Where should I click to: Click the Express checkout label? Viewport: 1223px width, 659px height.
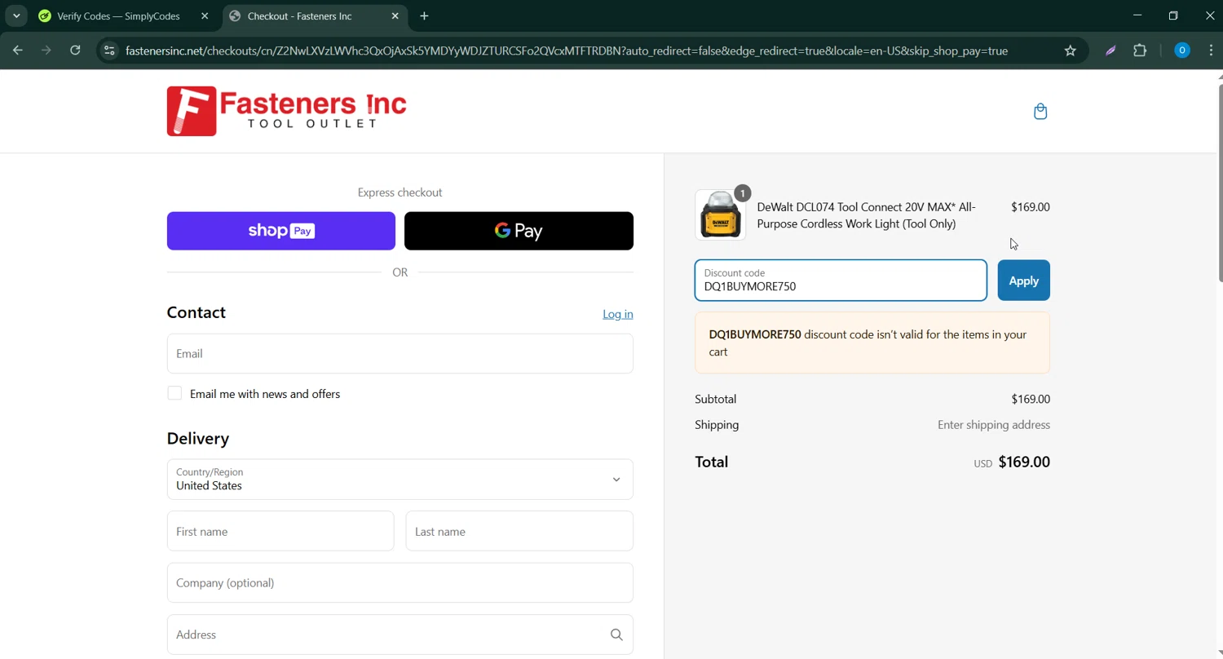tap(400, 192)
